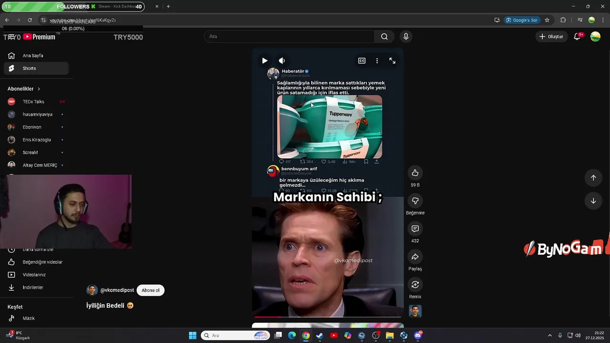
Task: Open the three-dot more options menu
Action: coord(377,61)
